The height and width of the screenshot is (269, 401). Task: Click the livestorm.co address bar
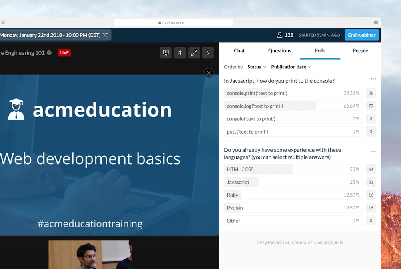point(171,22)
